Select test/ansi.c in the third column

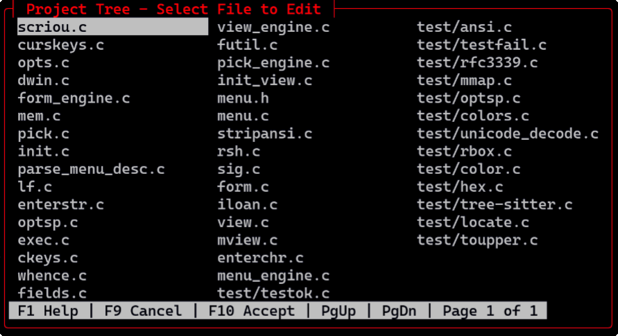pos(464,28)
